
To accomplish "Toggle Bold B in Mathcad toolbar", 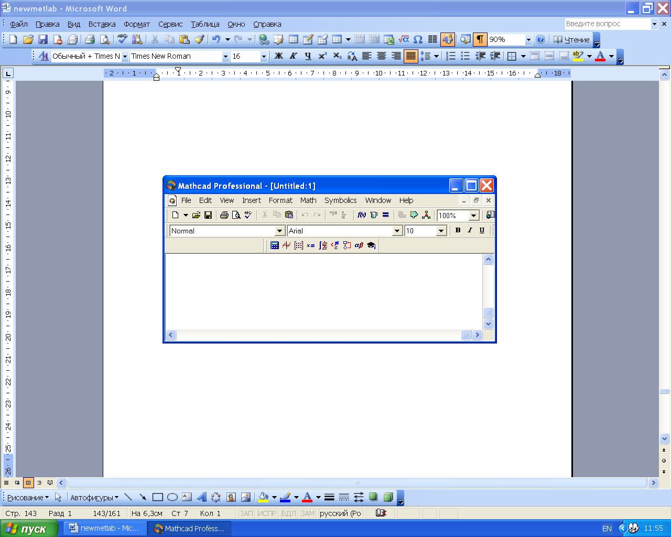I will click(x=458, y=230).
